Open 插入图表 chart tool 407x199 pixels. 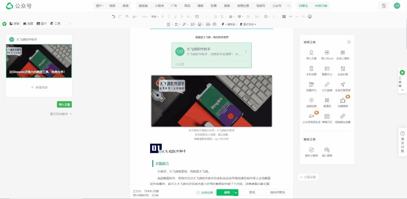tap(327, 152)
